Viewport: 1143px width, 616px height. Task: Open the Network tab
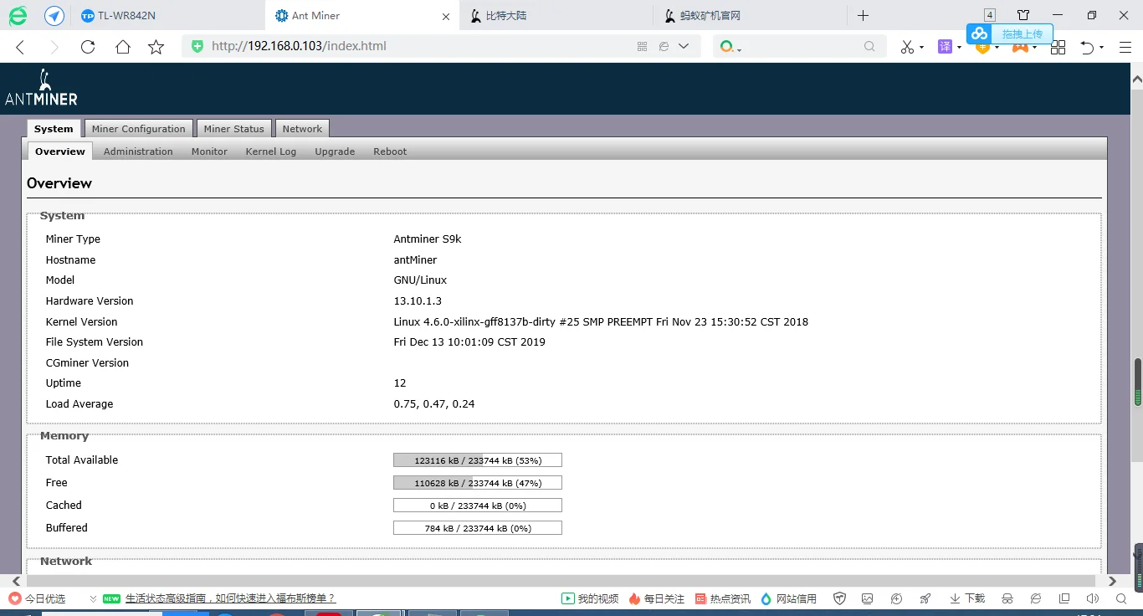(302, 129)
